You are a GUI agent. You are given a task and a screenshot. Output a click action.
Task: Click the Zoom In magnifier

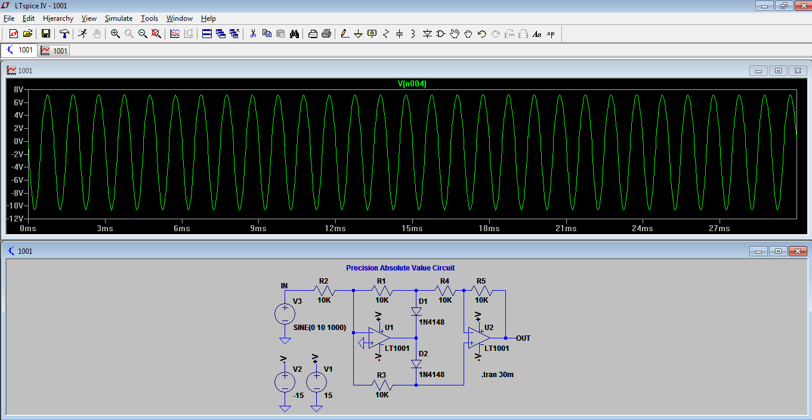point(115,34)
